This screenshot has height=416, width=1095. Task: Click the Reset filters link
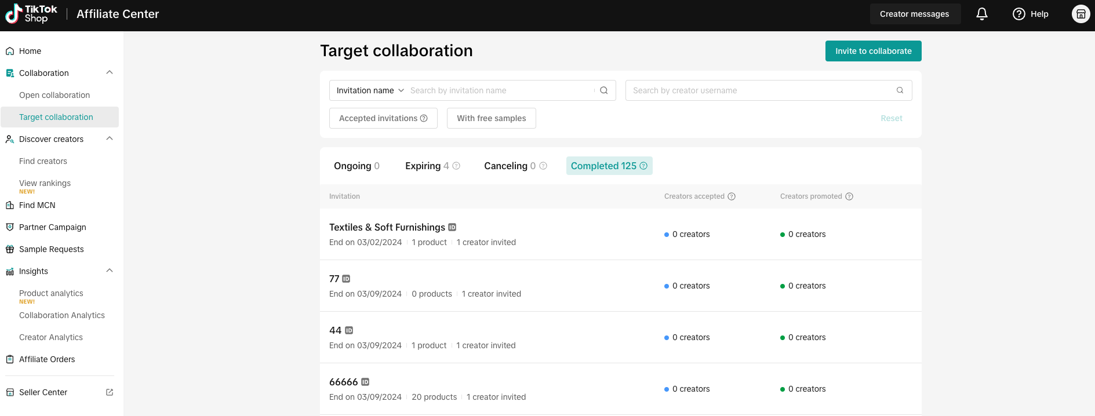tap(892, 118)
